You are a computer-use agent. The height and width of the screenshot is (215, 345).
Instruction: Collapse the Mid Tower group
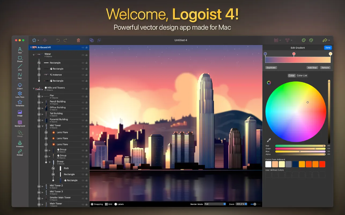click(42, 126)
